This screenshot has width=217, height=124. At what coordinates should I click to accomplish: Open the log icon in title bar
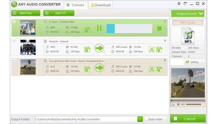point(185,4)
